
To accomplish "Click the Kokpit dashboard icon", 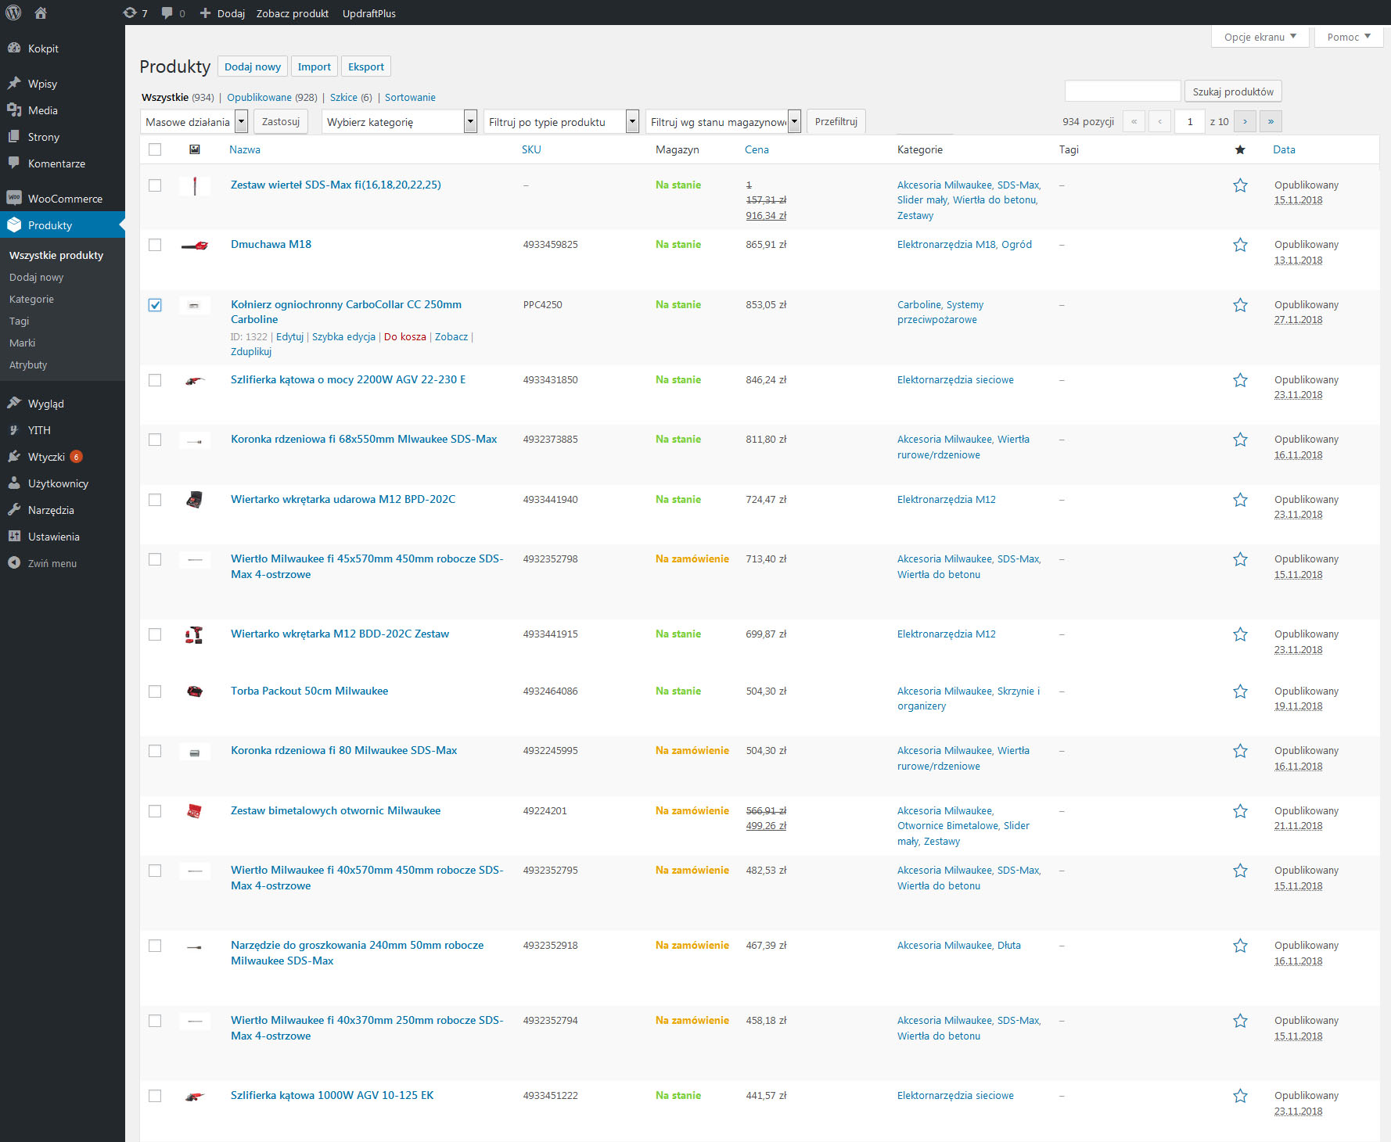I will [14, 48].
